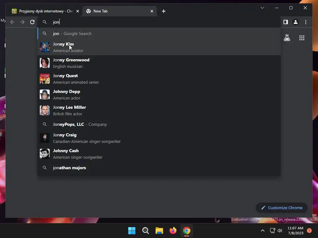Select the Jonny Quest suggestion
Screen dimensions: 318x238
[159, 79]
